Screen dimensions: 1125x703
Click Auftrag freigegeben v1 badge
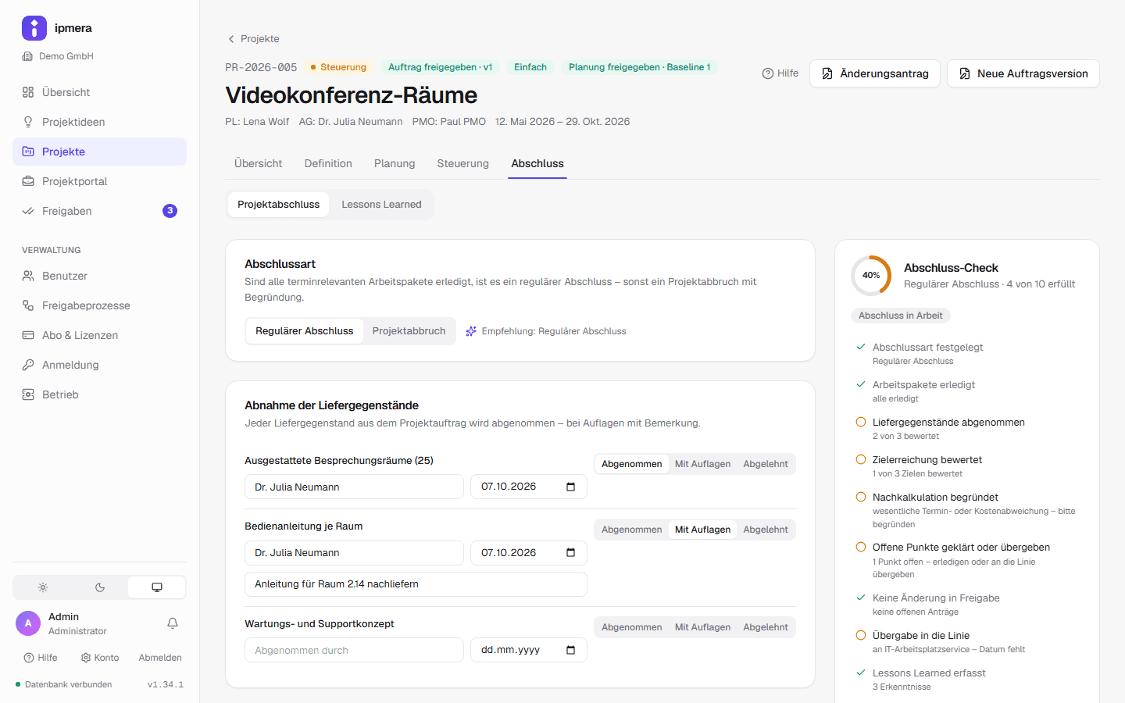[440, 67]
